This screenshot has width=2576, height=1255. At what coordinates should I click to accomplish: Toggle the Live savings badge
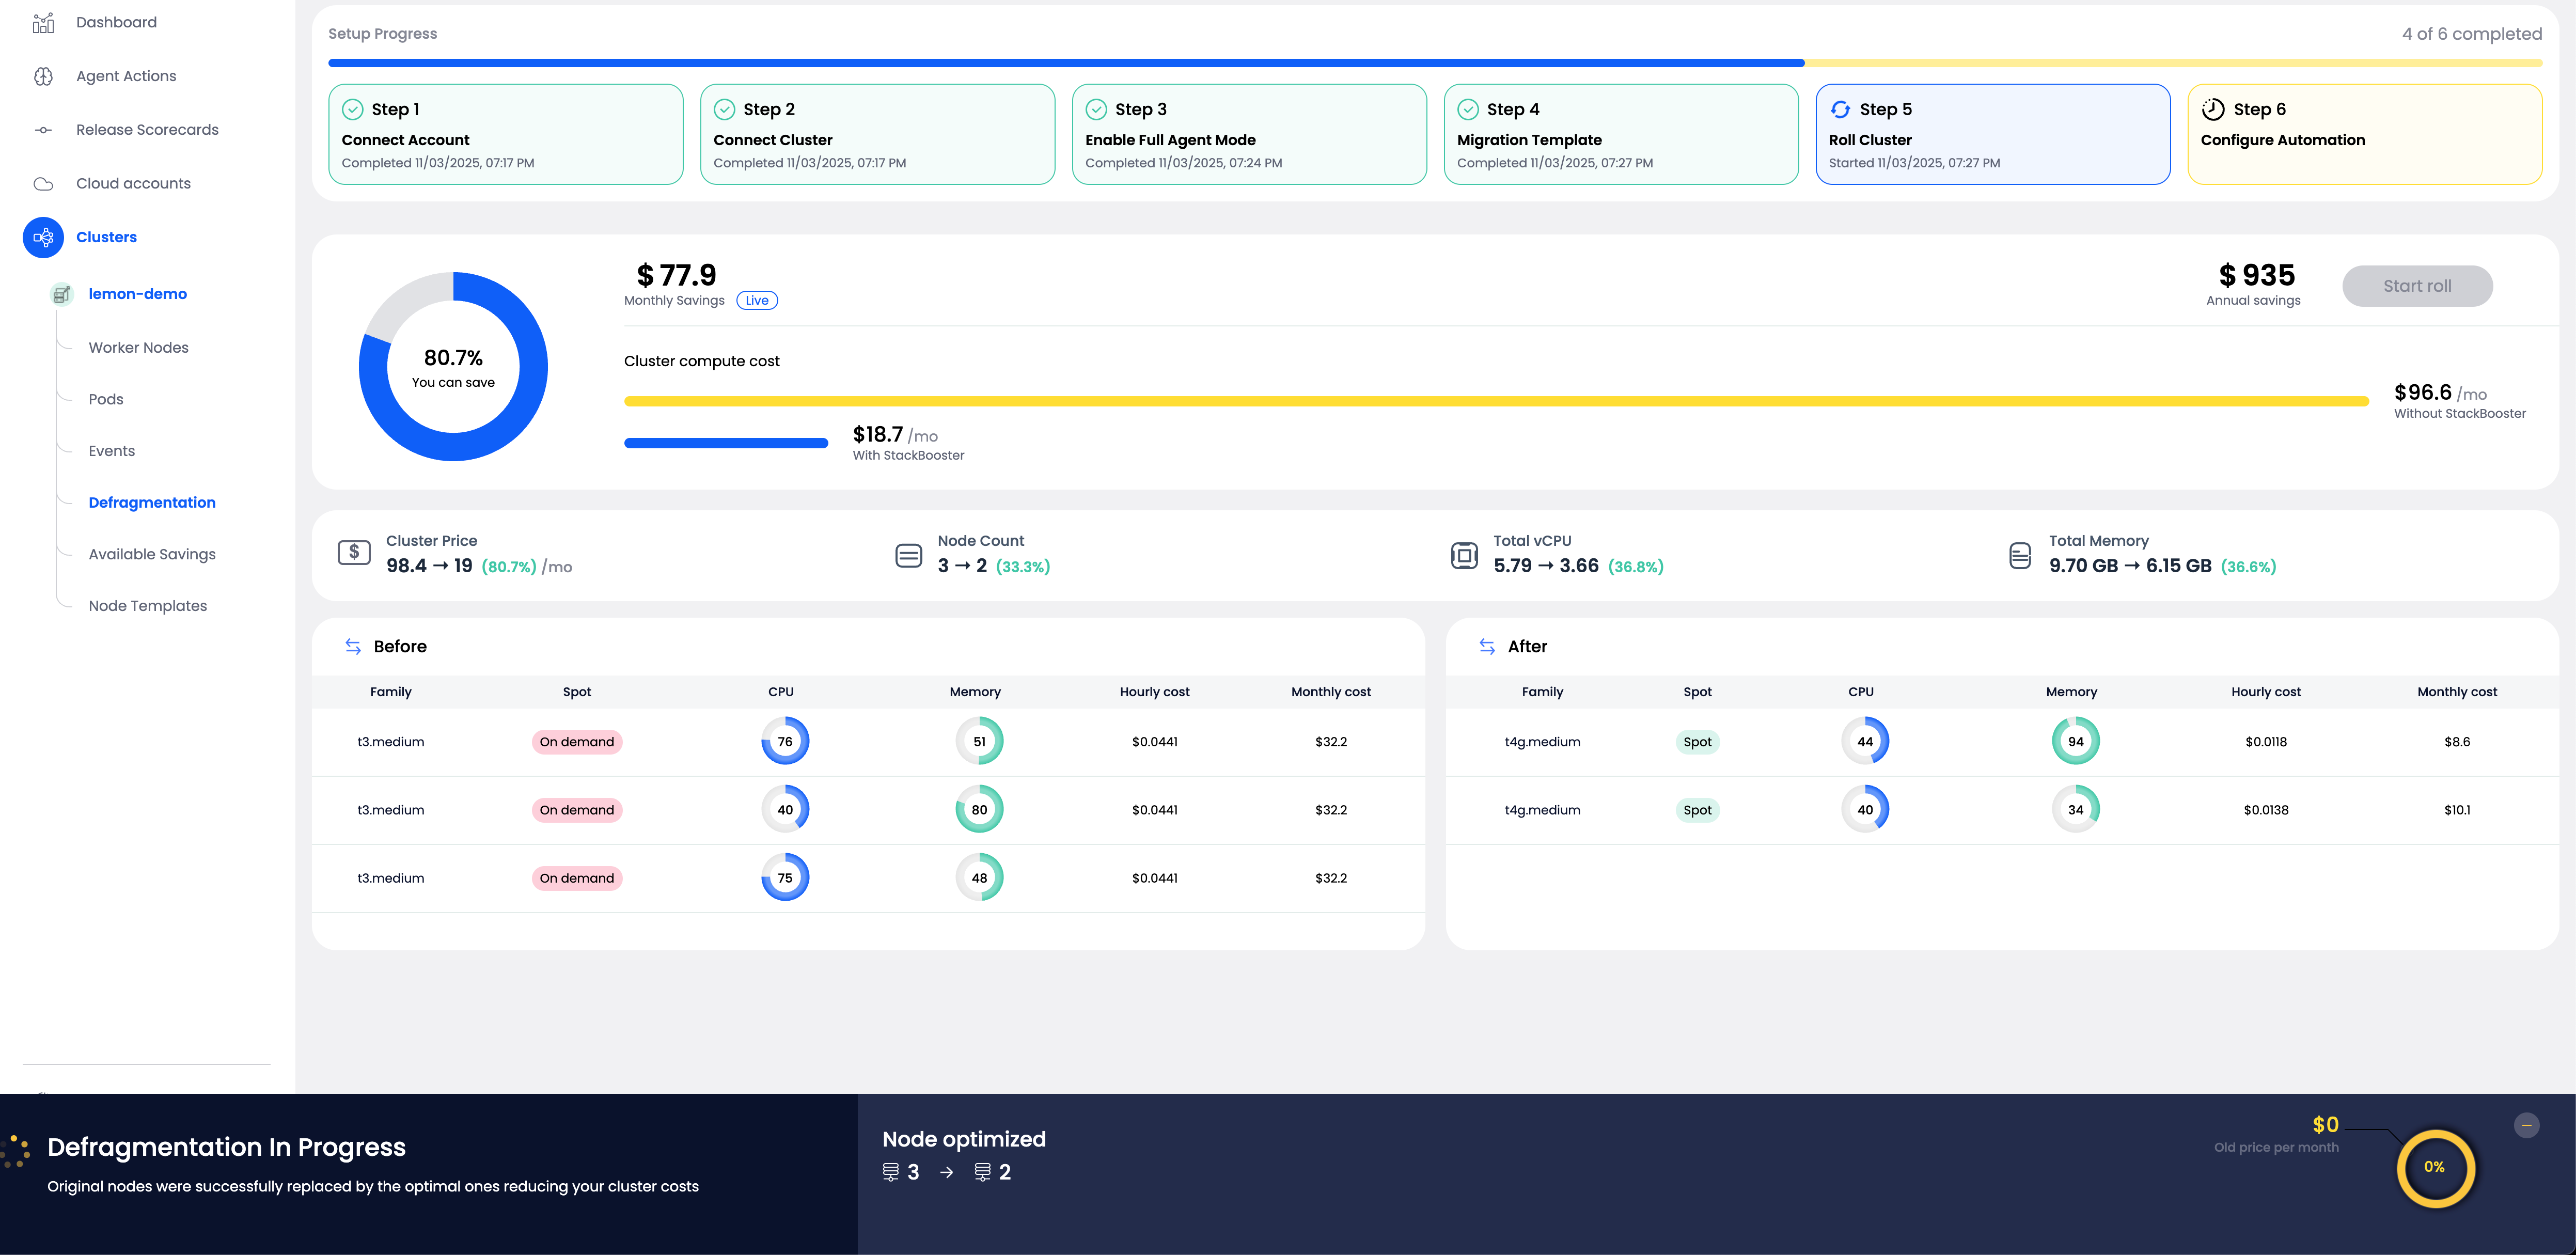point(757,300)
